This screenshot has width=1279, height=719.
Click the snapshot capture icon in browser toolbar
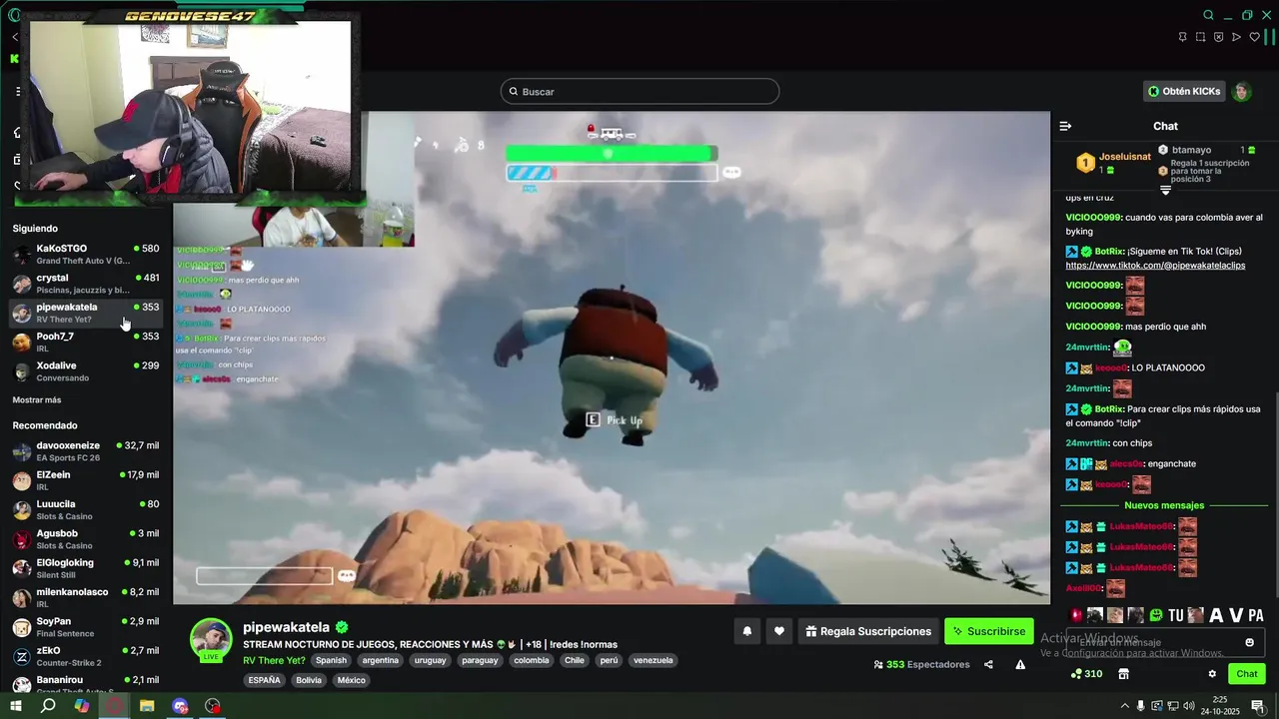coord(1200,37)
